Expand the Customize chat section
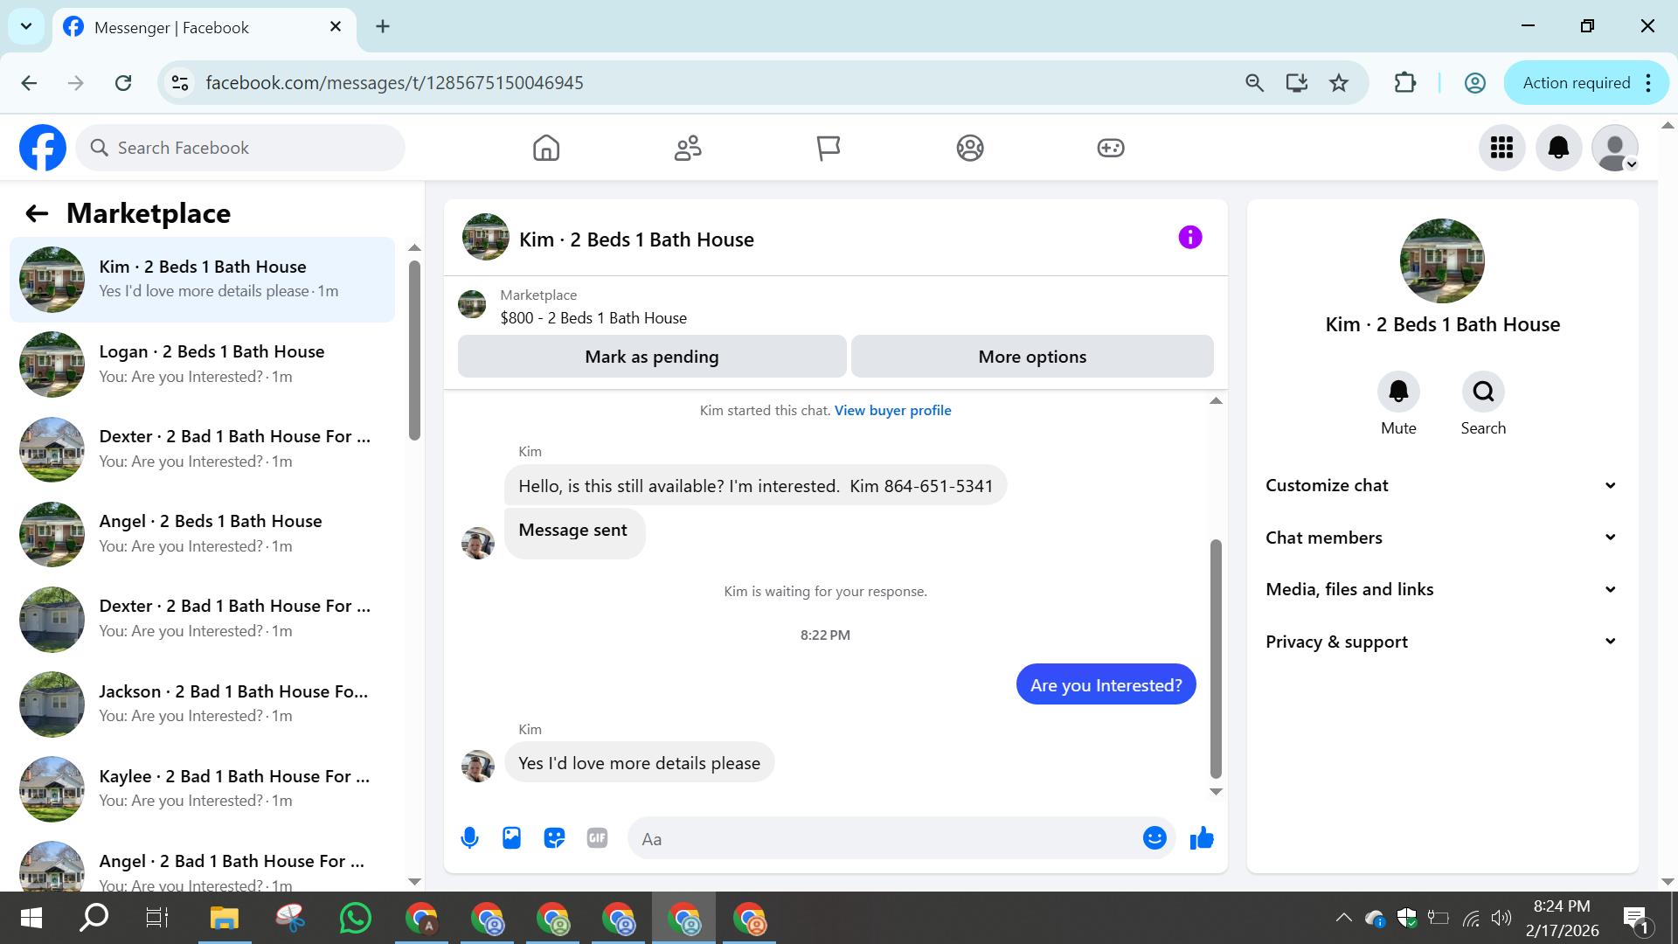This screenshot has width=1678, height=944. (x=1440, y=485)
